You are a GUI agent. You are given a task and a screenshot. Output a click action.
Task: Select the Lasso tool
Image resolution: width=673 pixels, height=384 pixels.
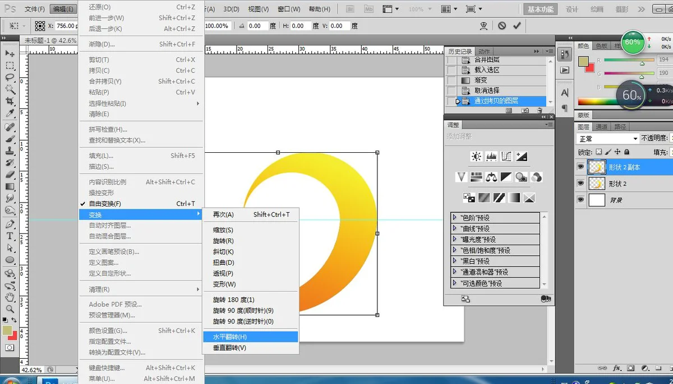coord(10,77)
